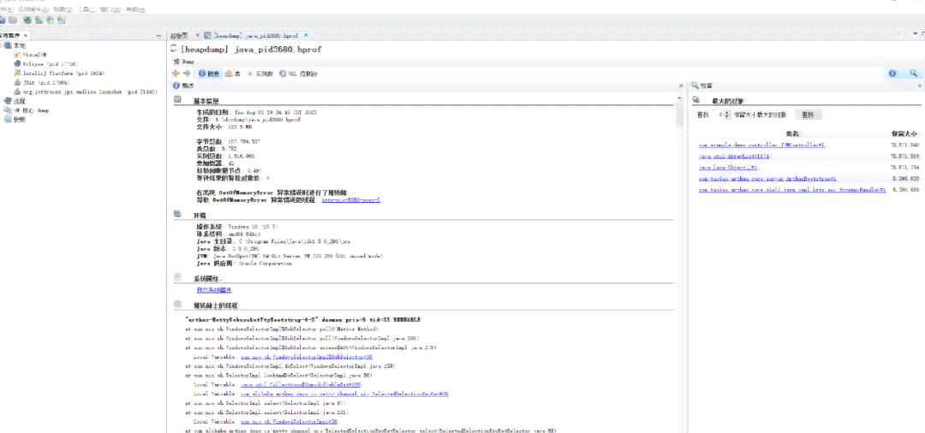Expand the Remote (远程) tree node

coord(3,101)
